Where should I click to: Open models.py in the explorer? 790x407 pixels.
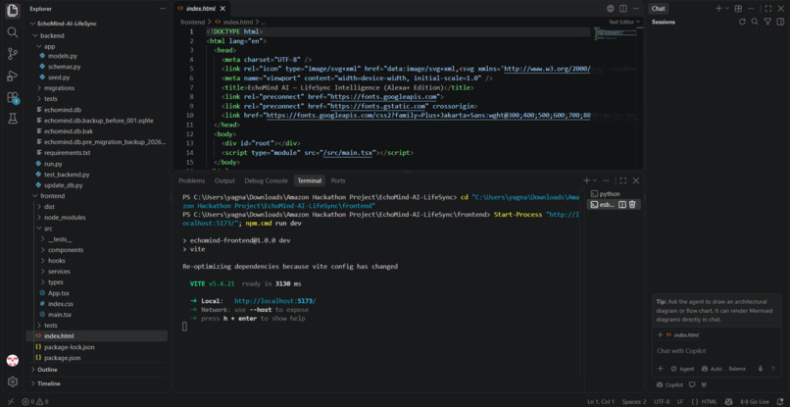(x=62, y=56)
